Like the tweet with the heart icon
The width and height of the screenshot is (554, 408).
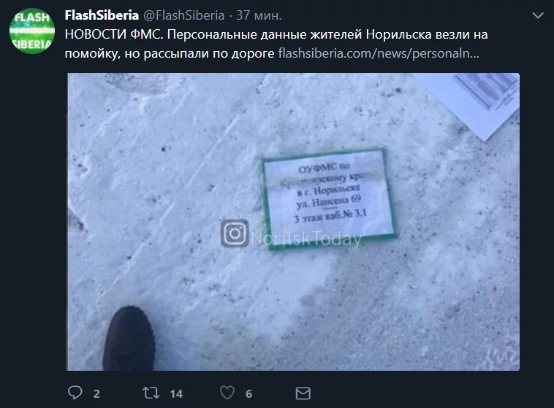[x=227, y=393]
